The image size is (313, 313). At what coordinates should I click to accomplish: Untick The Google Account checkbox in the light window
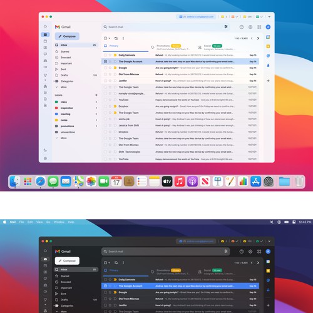pyautogui.click(x=105, y=61)
